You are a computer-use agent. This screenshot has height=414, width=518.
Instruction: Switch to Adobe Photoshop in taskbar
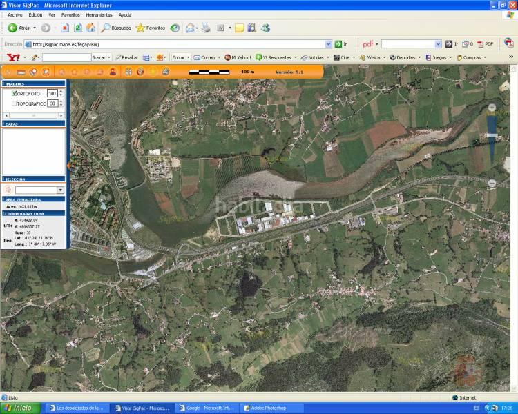pos(273,408)
